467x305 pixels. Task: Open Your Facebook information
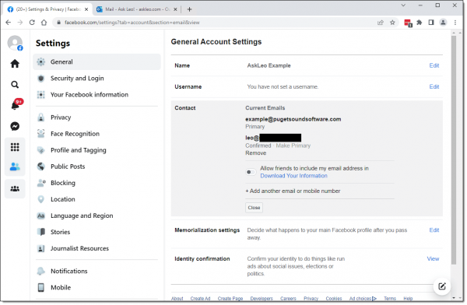click(97, 94)
